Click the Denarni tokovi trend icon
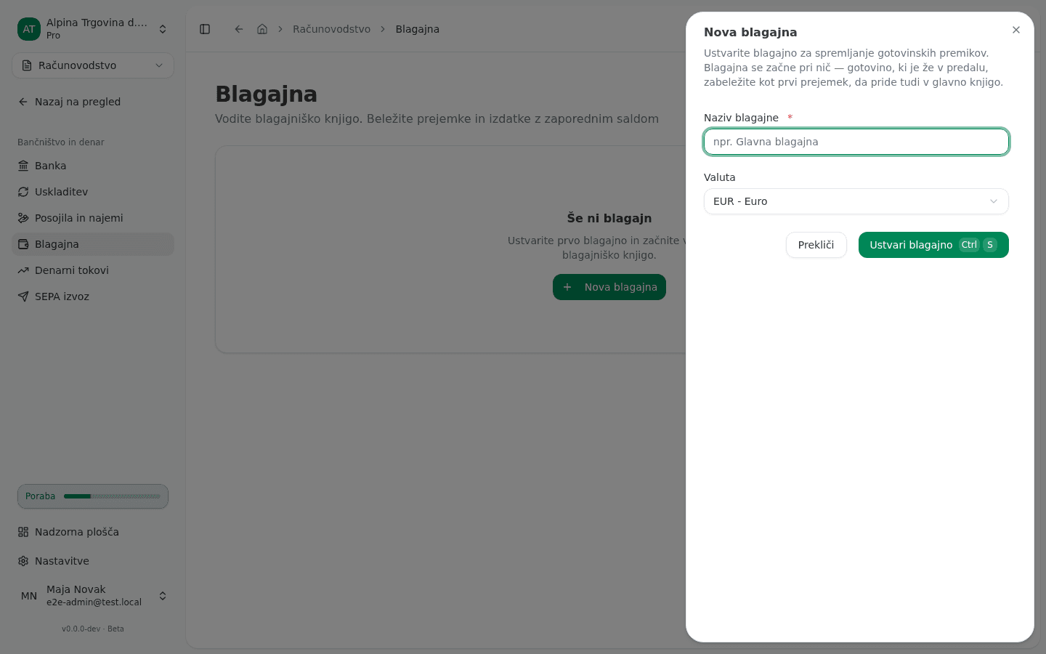1046x654 pixels. (x=23, y=270)
